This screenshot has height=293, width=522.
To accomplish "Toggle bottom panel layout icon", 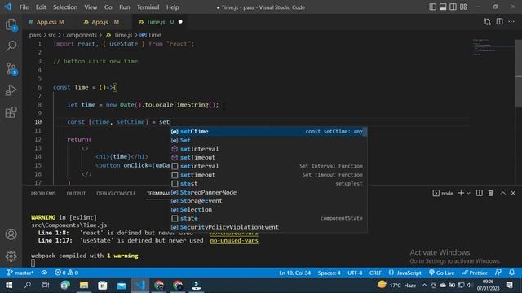I will pos(443,7).
